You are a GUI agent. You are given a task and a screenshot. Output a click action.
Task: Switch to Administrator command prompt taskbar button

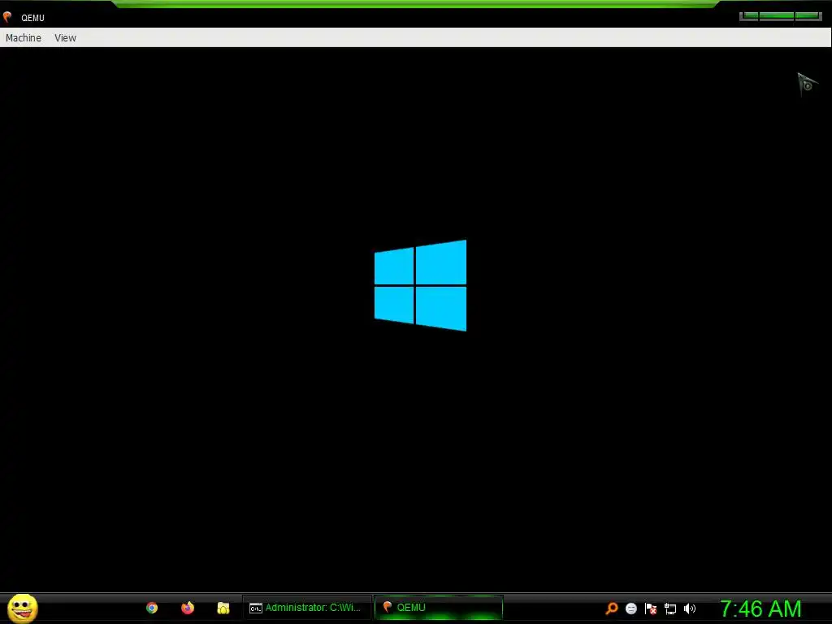306,608
